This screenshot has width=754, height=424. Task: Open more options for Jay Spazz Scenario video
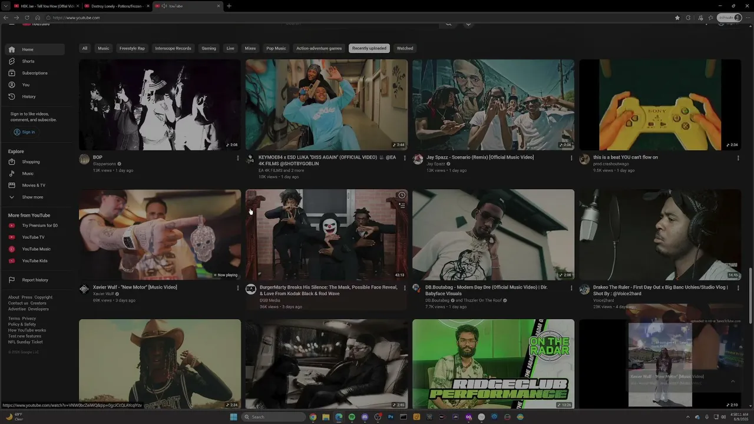(571, 158)
